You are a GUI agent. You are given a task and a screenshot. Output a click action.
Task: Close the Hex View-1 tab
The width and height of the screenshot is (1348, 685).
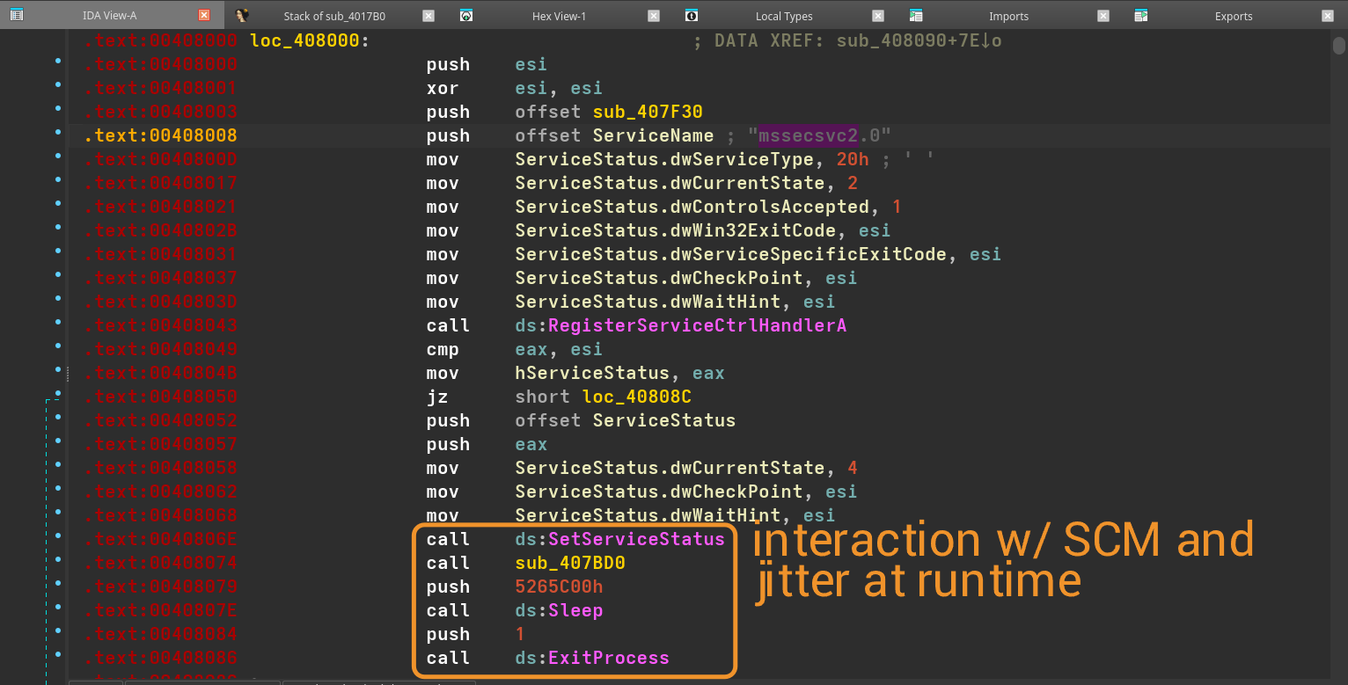(x=653, y=15)
